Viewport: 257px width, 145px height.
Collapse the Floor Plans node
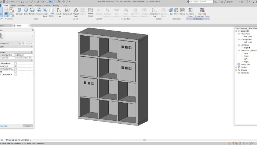pyautogui.click(x=239, y=34)
